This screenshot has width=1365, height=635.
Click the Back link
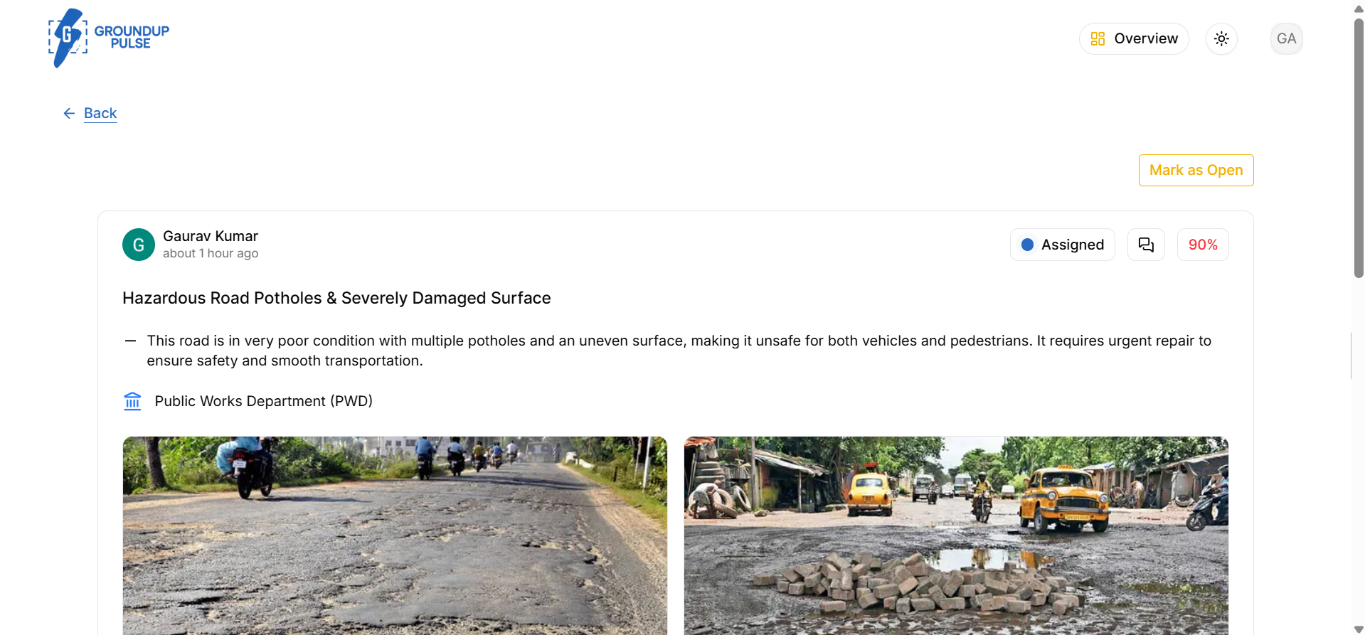pyautogui.click(x=100, y=113)
